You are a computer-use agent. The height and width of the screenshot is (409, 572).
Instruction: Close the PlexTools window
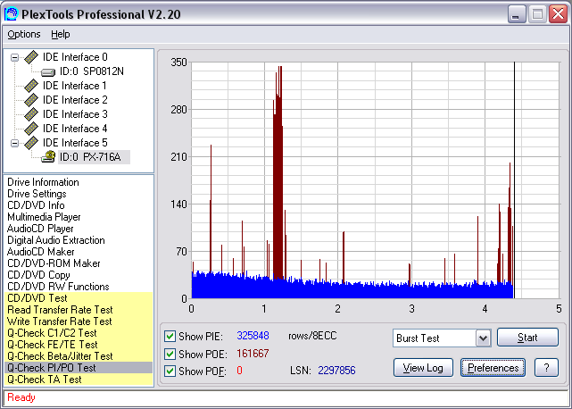tap(558, 14)
